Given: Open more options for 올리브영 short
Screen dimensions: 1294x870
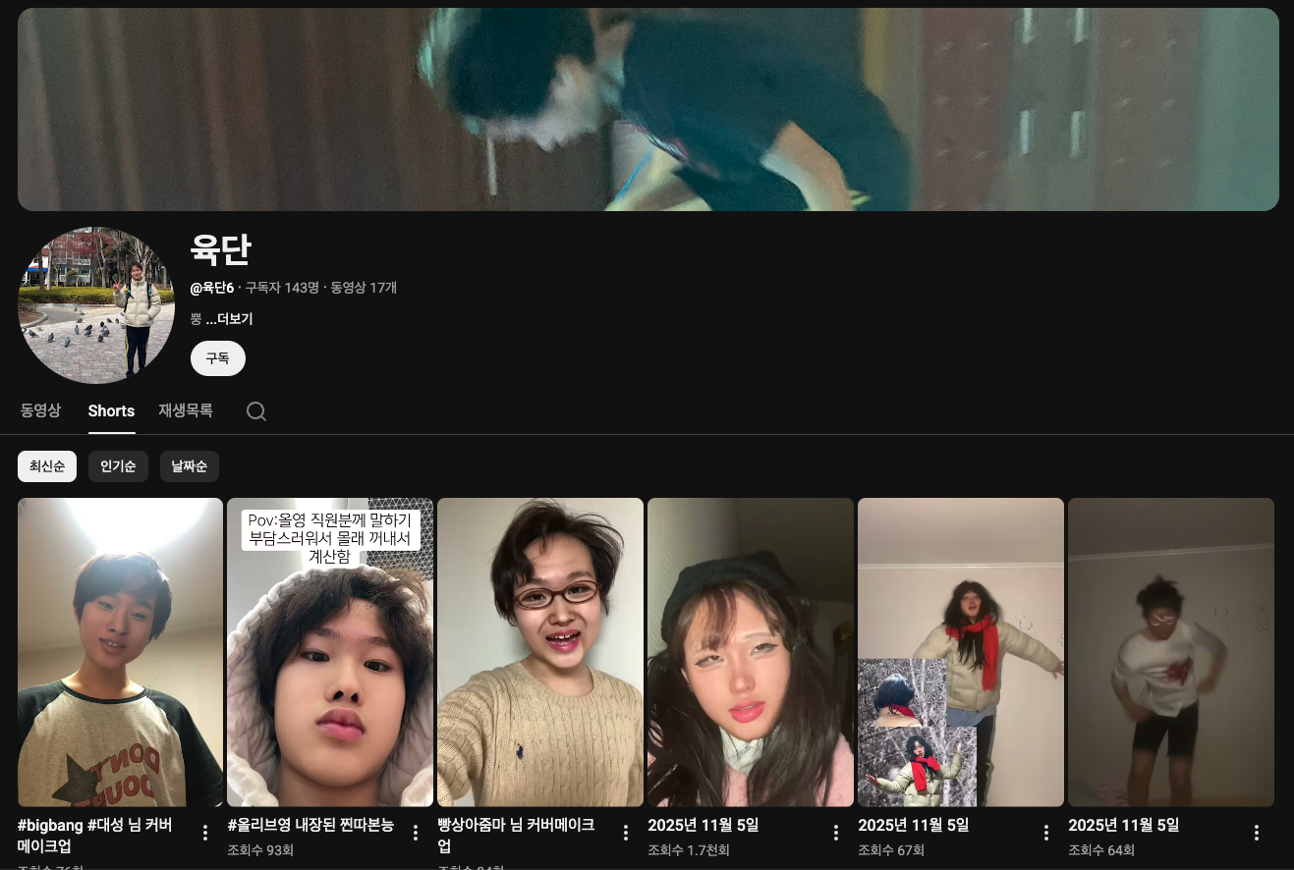Looking at the screenshot, I should pyautogui.click(x=416, y=833).
